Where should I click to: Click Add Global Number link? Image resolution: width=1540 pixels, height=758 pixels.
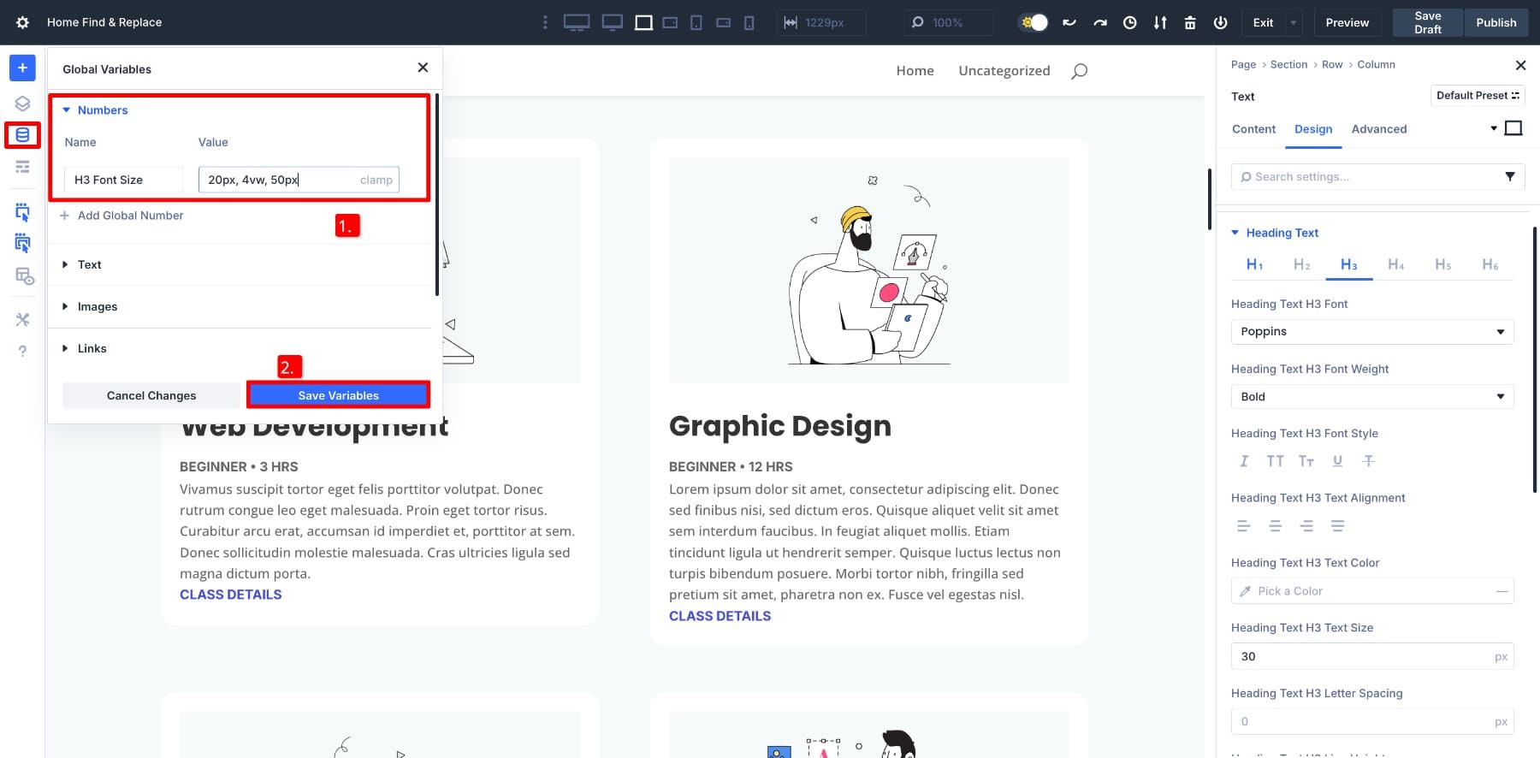click(x=130, y=216)
